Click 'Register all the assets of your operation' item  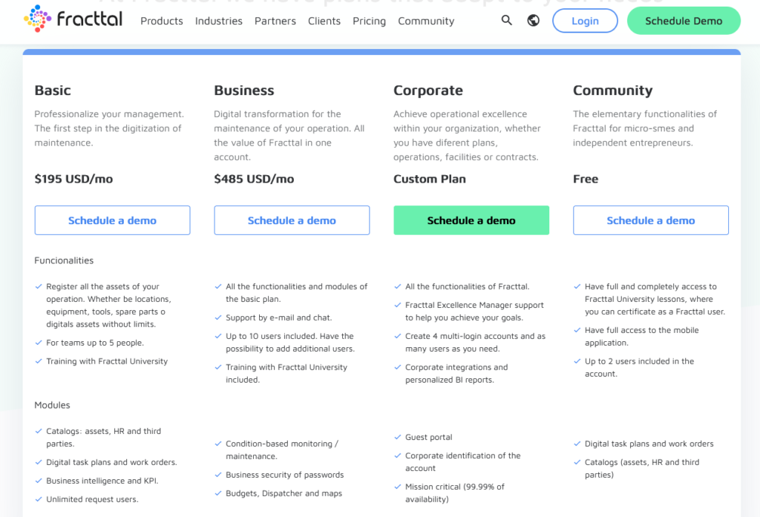108,306
